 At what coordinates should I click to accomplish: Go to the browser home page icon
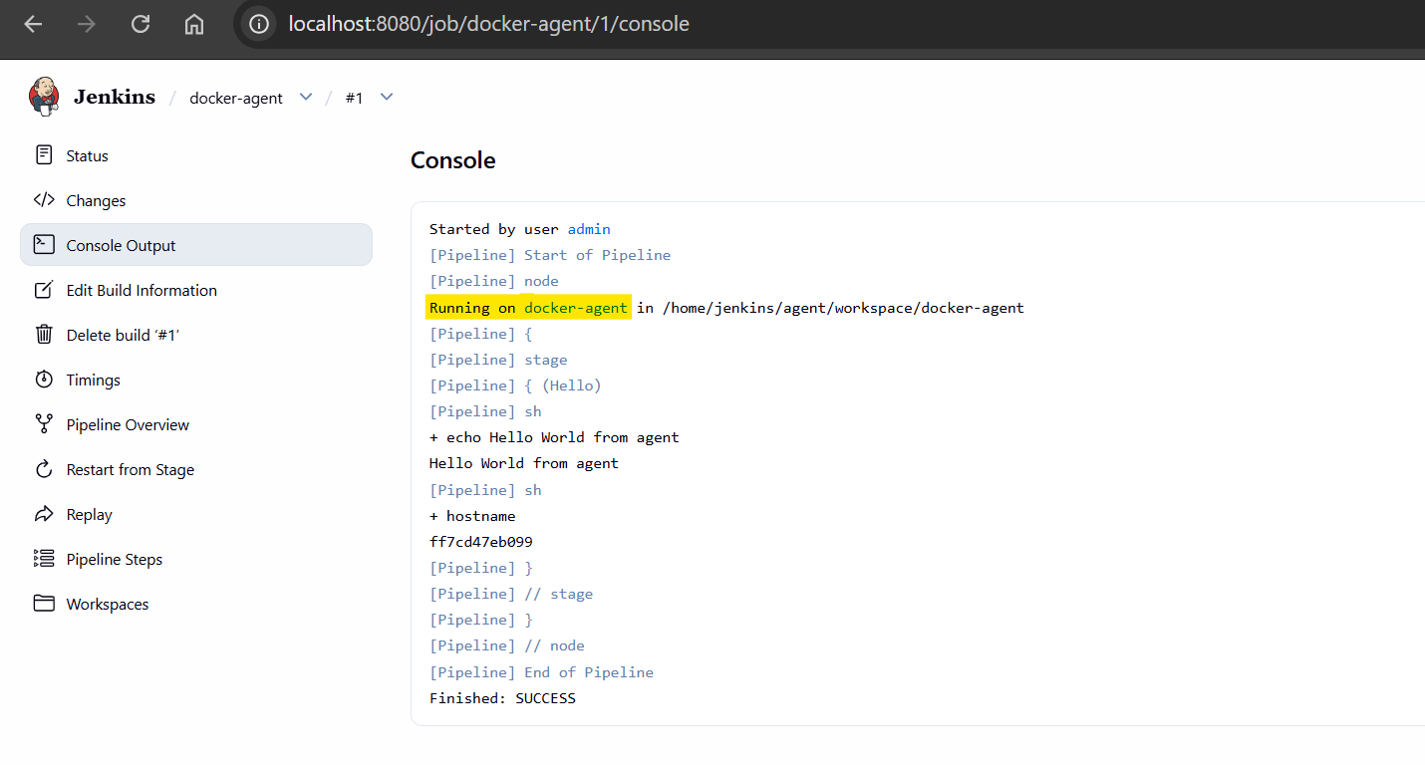tap(194, 24)
